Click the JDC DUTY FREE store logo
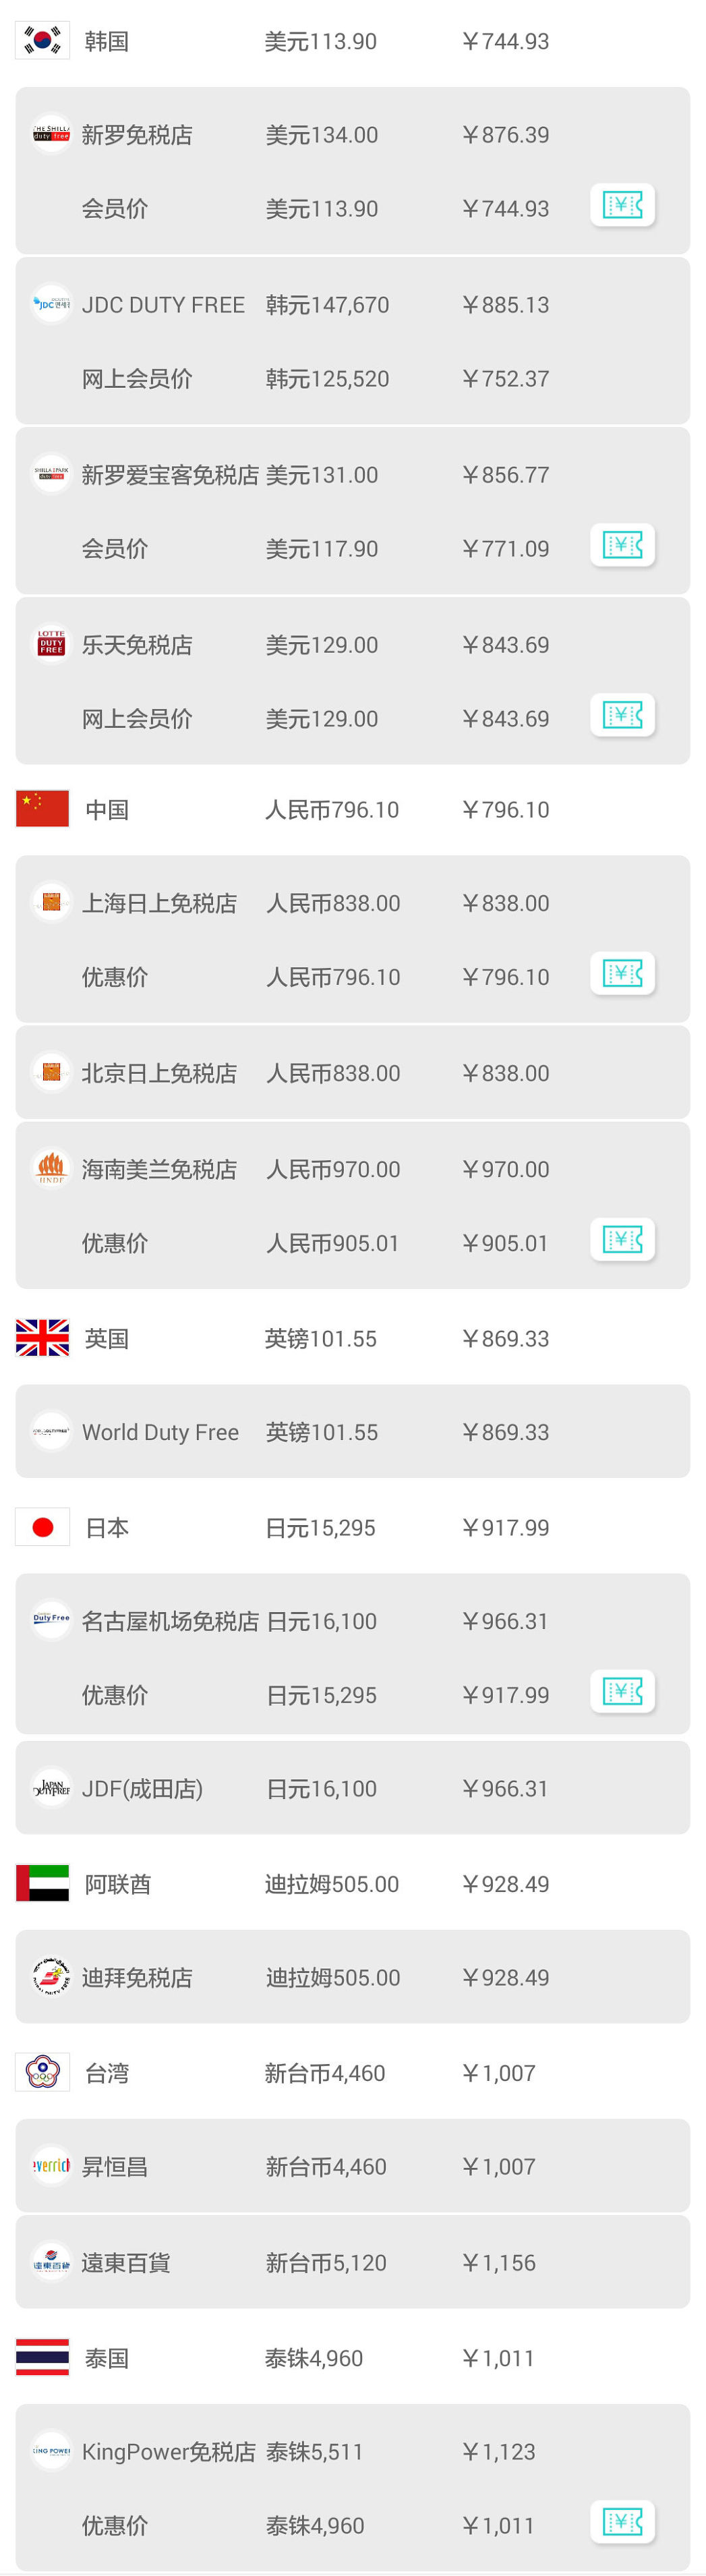Screen dimensions: 706x2576 coord(50,304)
